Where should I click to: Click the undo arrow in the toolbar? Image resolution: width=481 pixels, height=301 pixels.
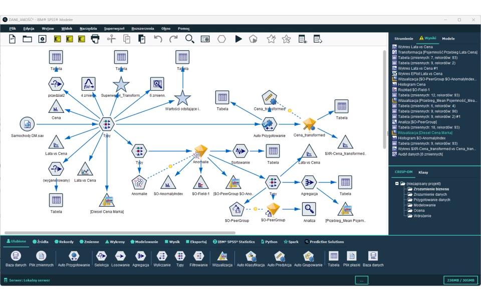click(158, 39)
